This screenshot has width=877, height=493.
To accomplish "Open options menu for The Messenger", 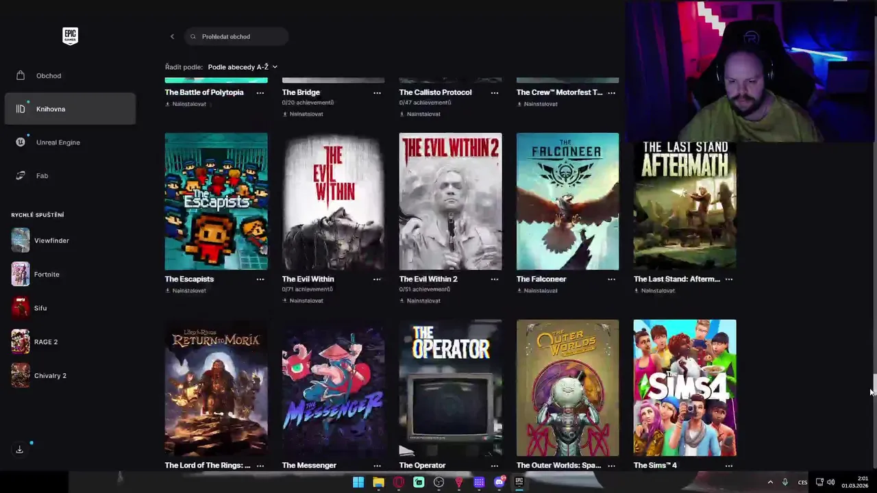I will pos(377,466).
